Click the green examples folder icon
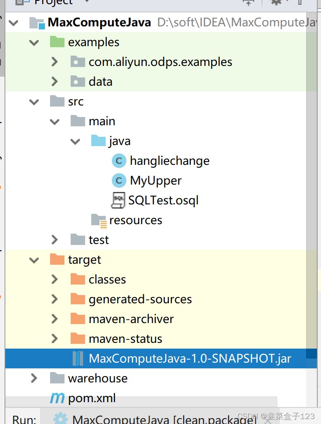 pyautogui.click(x=57, y=42)
